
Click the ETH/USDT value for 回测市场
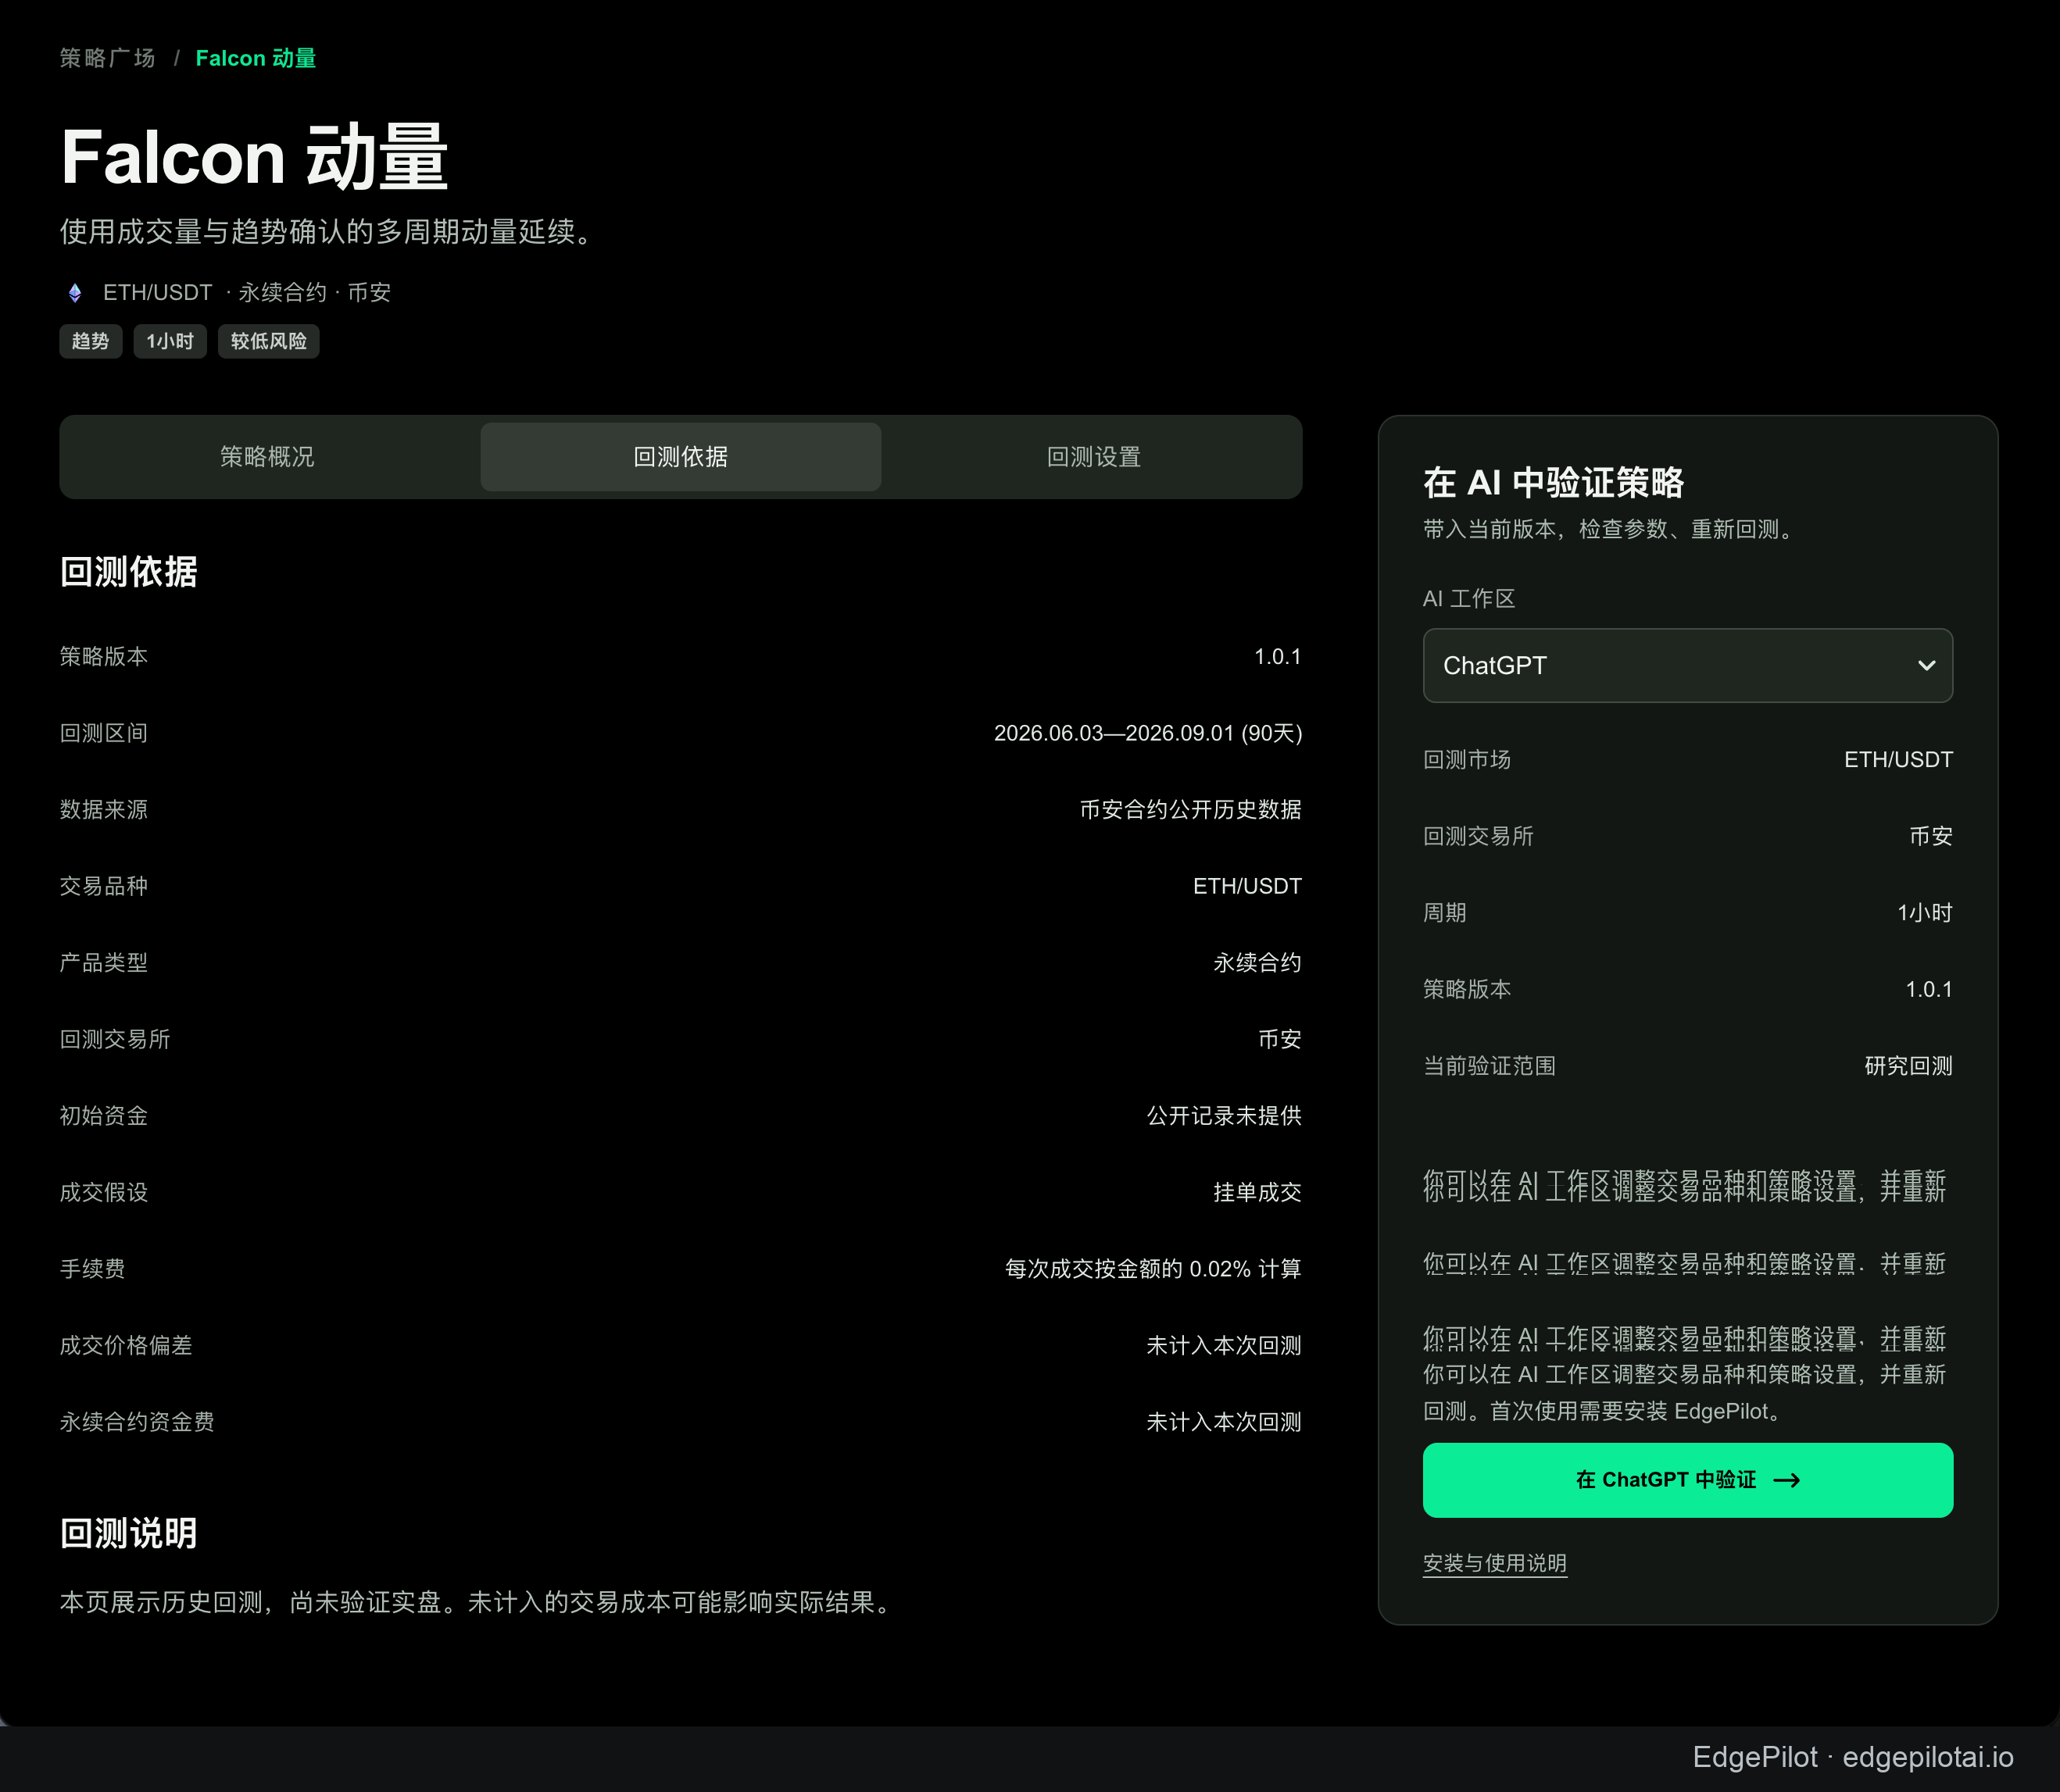tap(1898, 760)
